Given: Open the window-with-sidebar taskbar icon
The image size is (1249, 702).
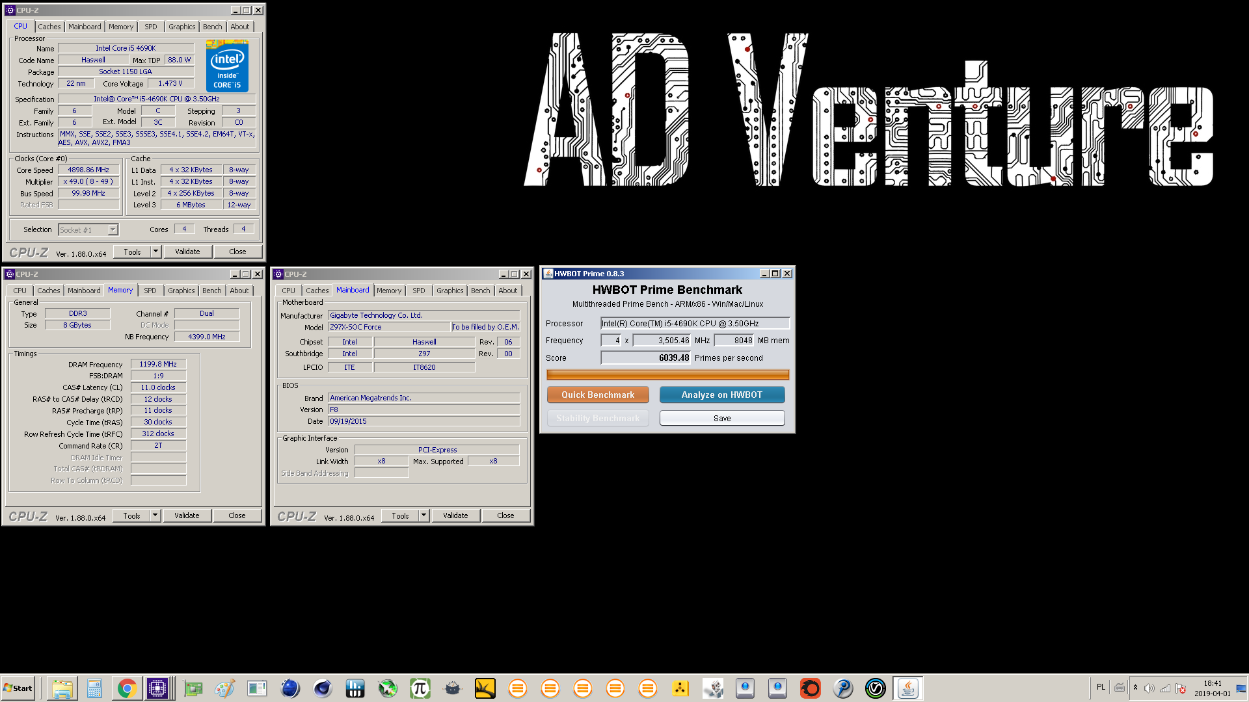Looking at the screenshot, I should (x=258, y=688).
